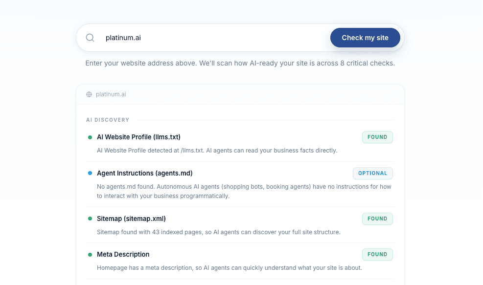The width and height of the screenshot is (483, 285).
Task: Click the 'Sitemap found with 43 indexed pages' text
Action: tap(219, 232)
